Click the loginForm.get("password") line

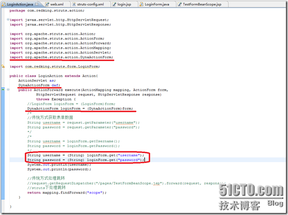pyautogui.click(x=86, y=160)
